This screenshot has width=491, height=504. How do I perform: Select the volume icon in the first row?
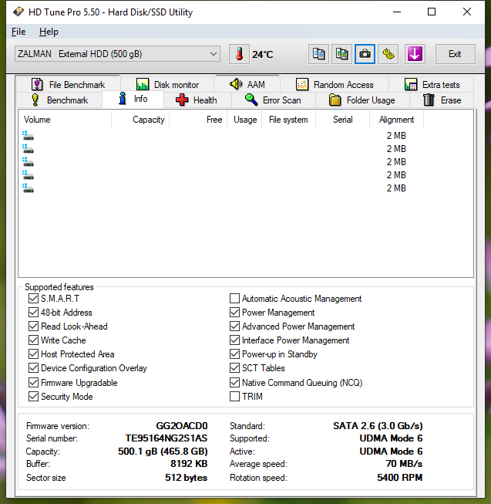pyautogui.click(x=29, y=136)
